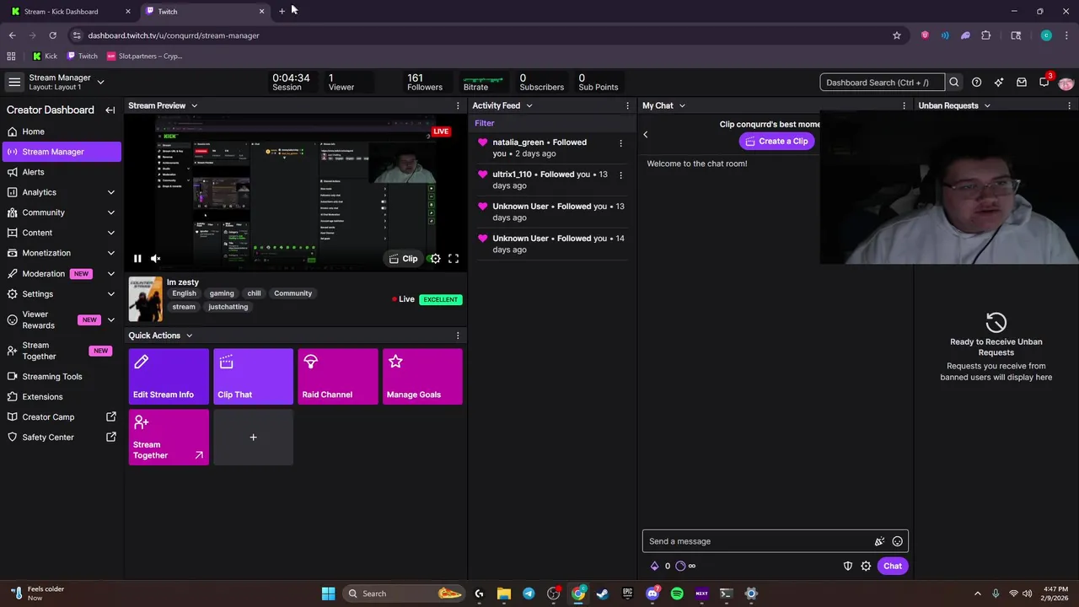Expand the Analytics section

tap(110, 192)
